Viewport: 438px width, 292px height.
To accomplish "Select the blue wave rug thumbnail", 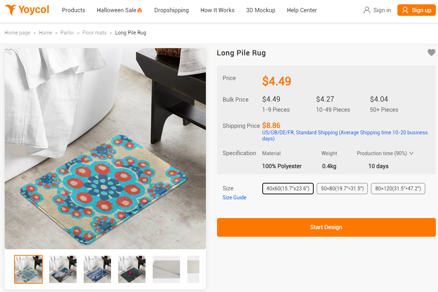I will coord(97,269).
